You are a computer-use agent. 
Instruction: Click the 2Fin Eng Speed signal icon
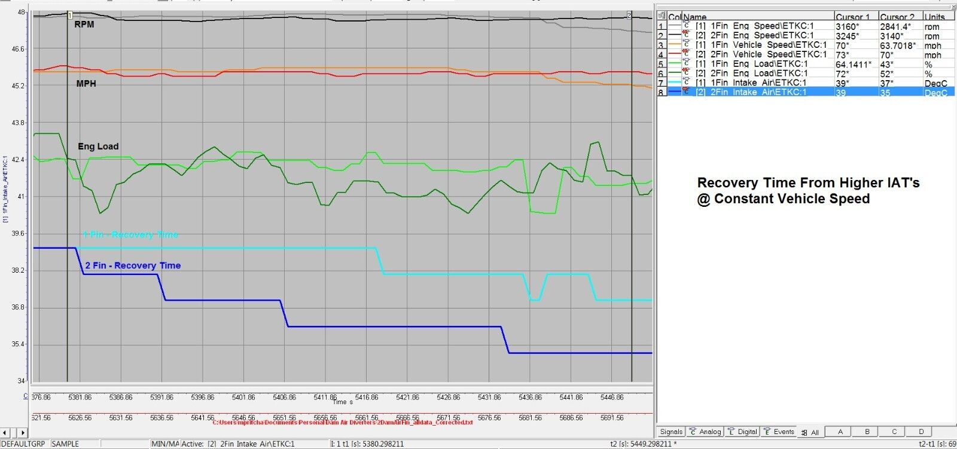[x=687, y=35]
